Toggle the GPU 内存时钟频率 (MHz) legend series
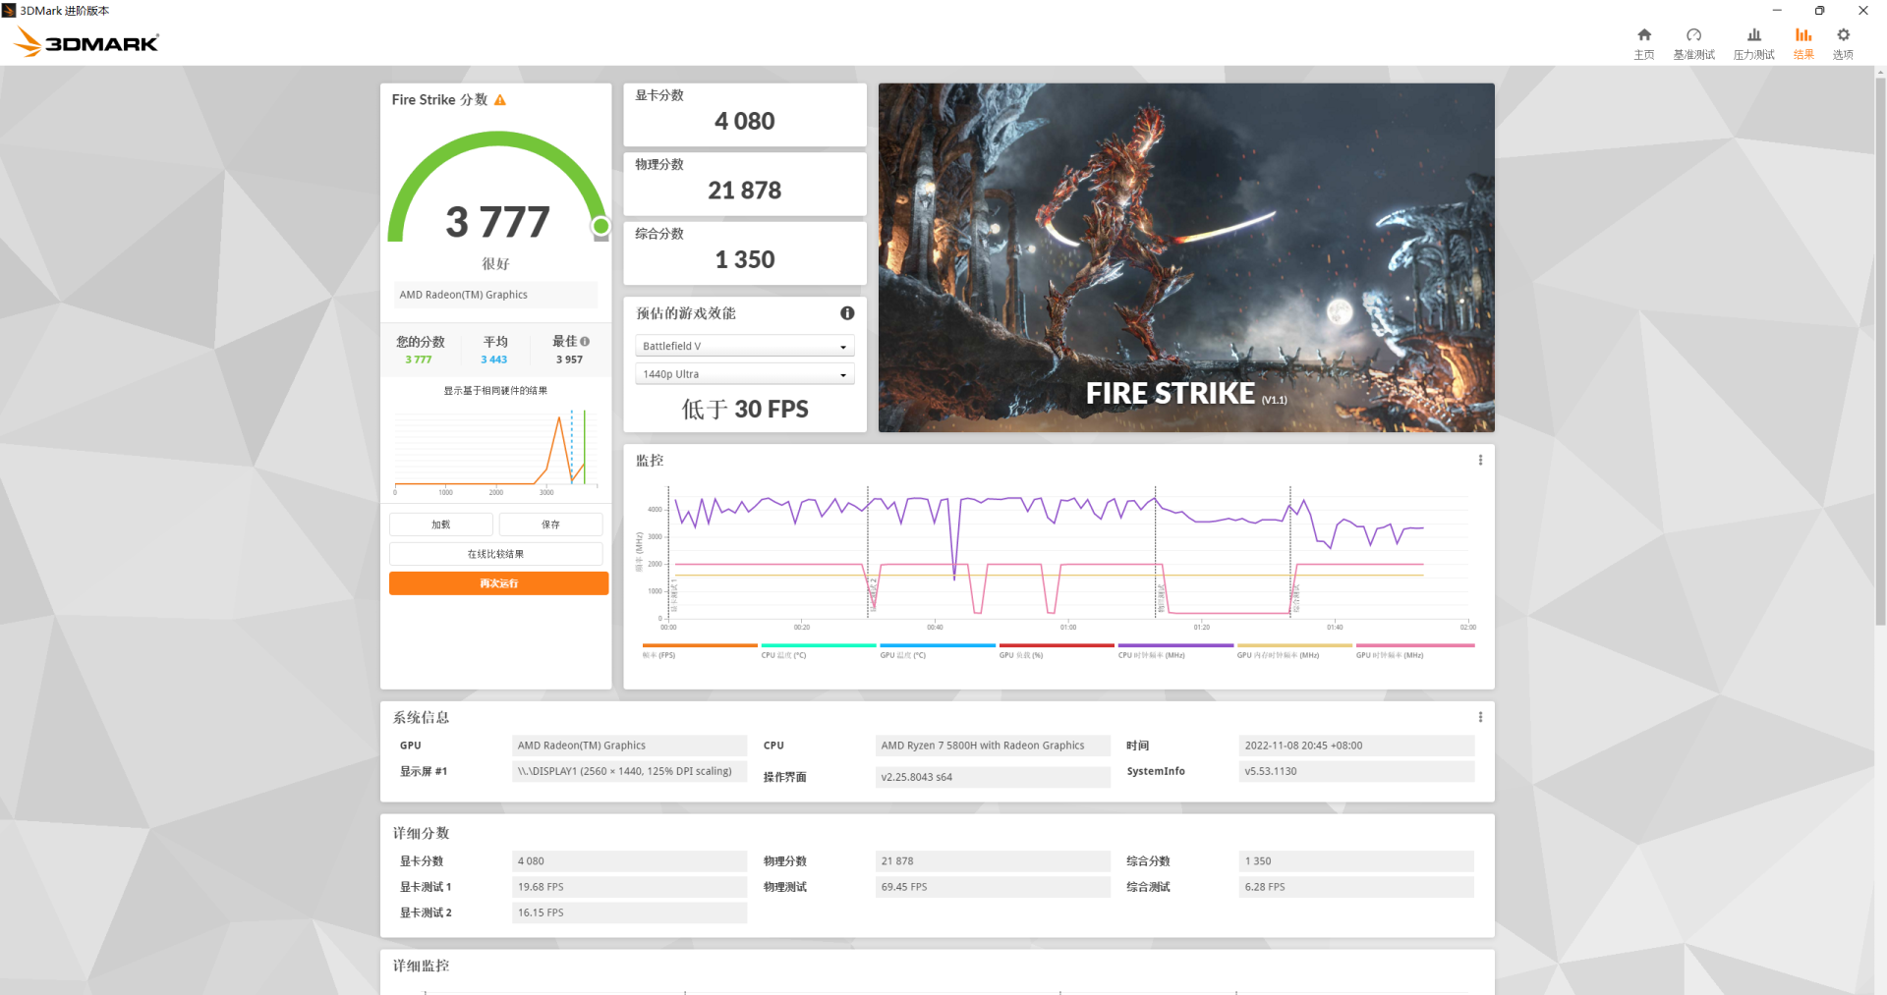Screen dimensions: 1887x995 pos(1294,651)
